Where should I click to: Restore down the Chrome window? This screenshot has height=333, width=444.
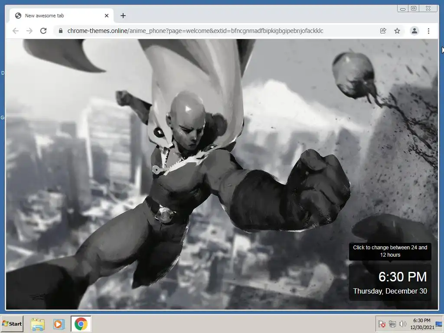pos(414,9)
